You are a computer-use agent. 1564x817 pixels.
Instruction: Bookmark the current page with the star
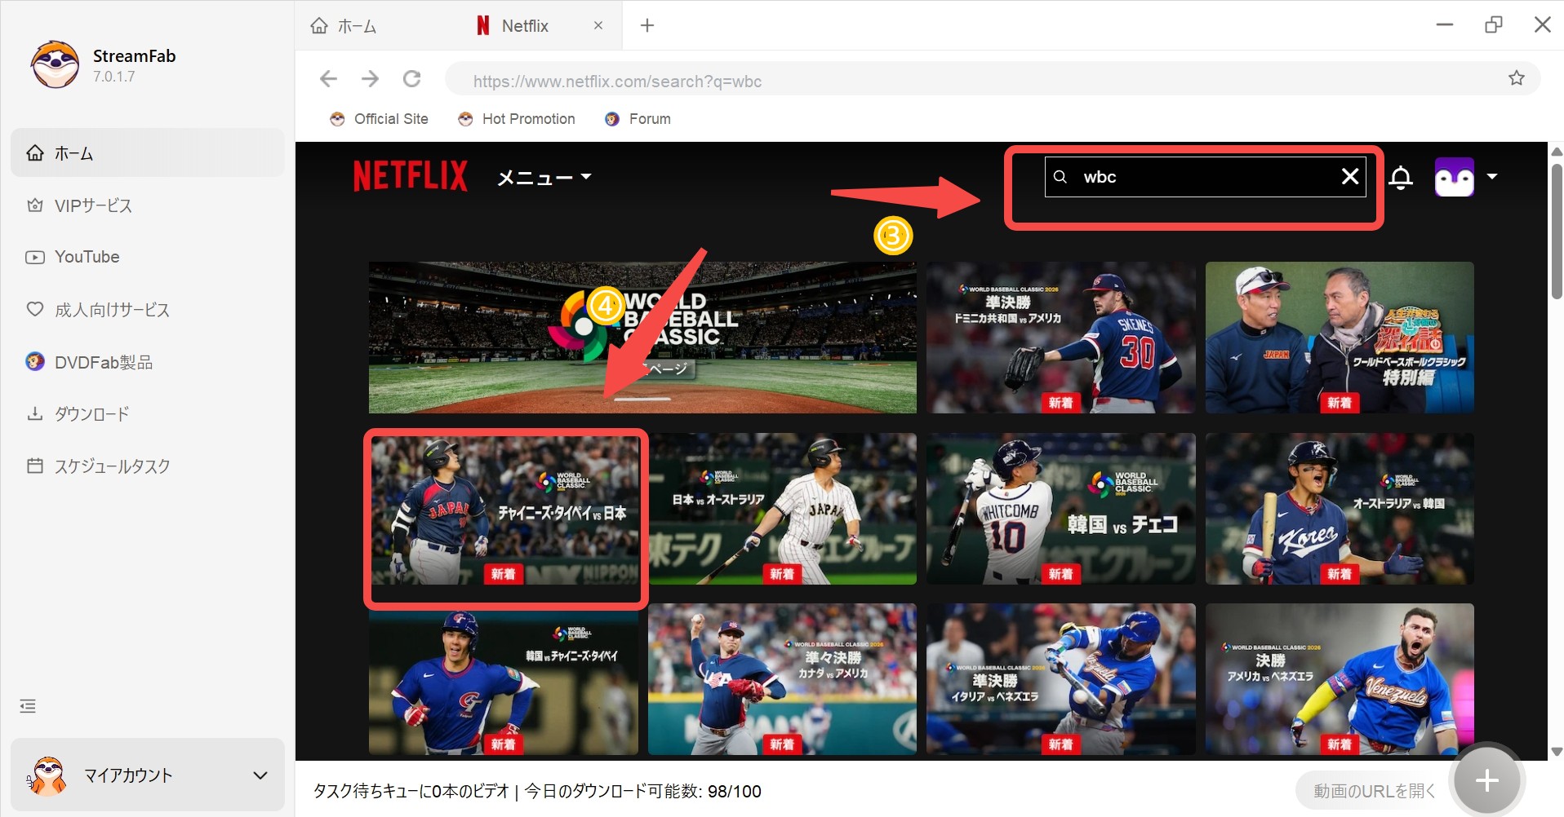(1517, 77)
